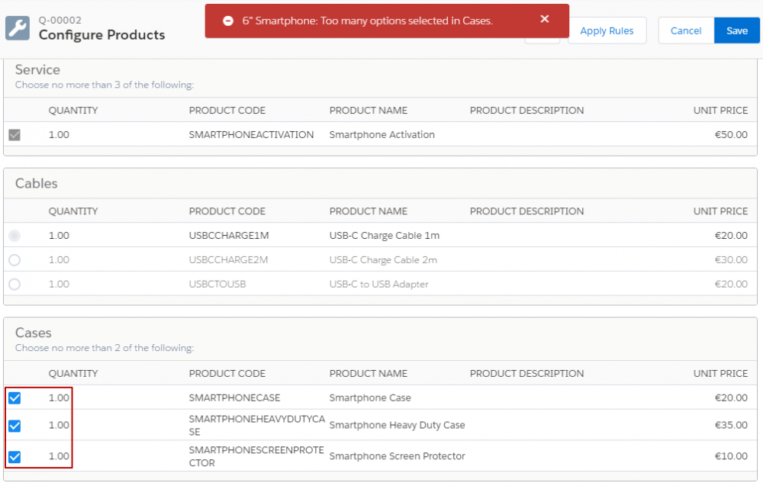Click the Cables section heading
This screenshot has height=486, width=763.
[x=36, y=183]
